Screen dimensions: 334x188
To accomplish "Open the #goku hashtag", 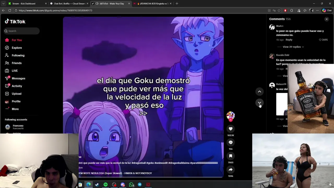I will [150, 163].
